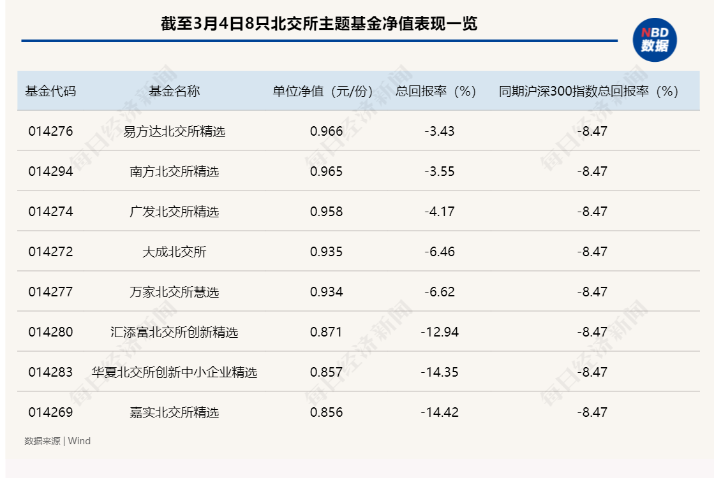Select fund name 嘉实北交所精选
Viewport: 714px width, 478px height.
point(174,412)
